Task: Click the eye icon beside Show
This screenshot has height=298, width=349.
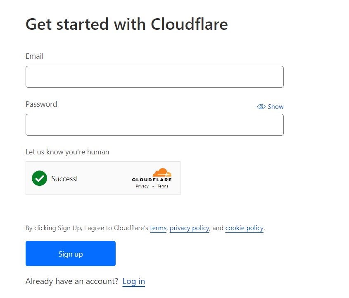Action: pos(261,107)
